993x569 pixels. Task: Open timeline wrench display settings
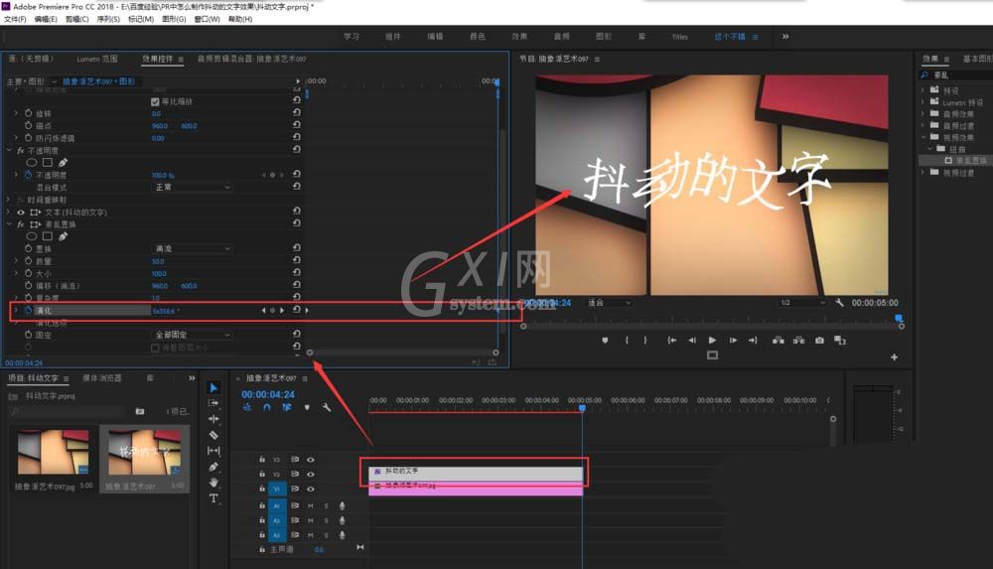point(326,407)
